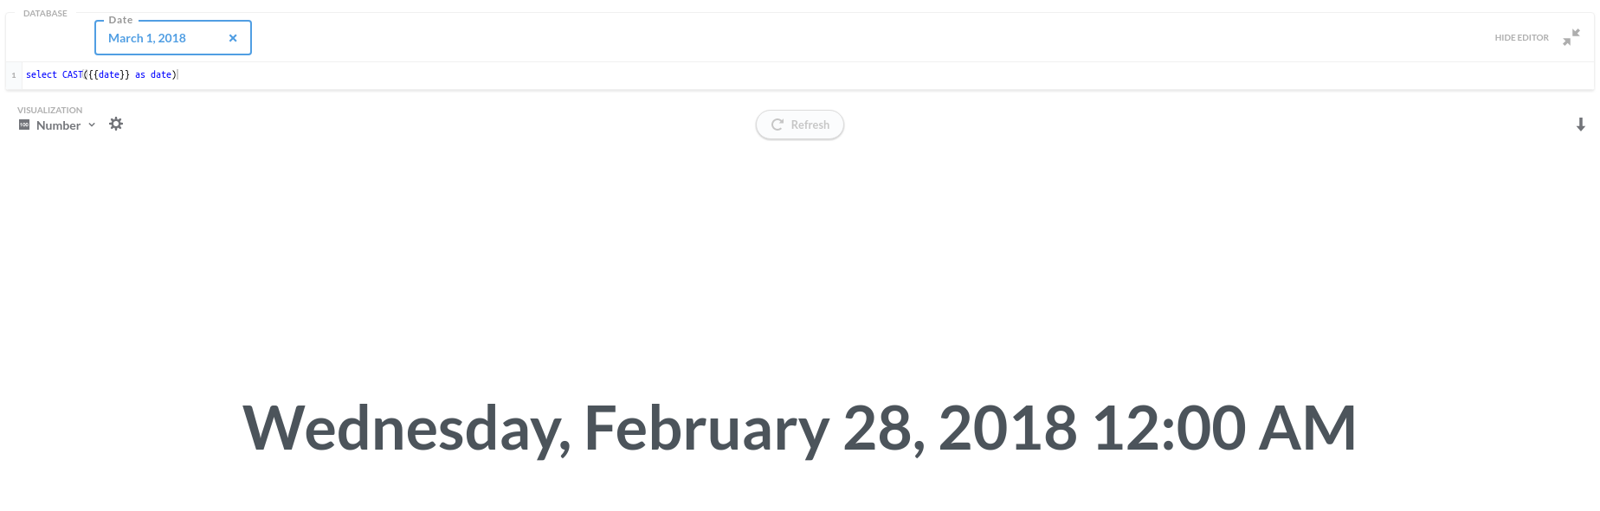This screenshot has width=1600, height=511.
Task: Click the download results arrow icon
Action: point(1581,124)
